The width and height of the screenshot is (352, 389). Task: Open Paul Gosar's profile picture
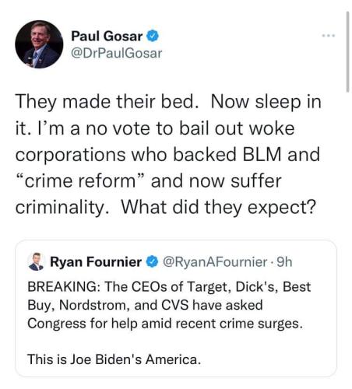39,44
